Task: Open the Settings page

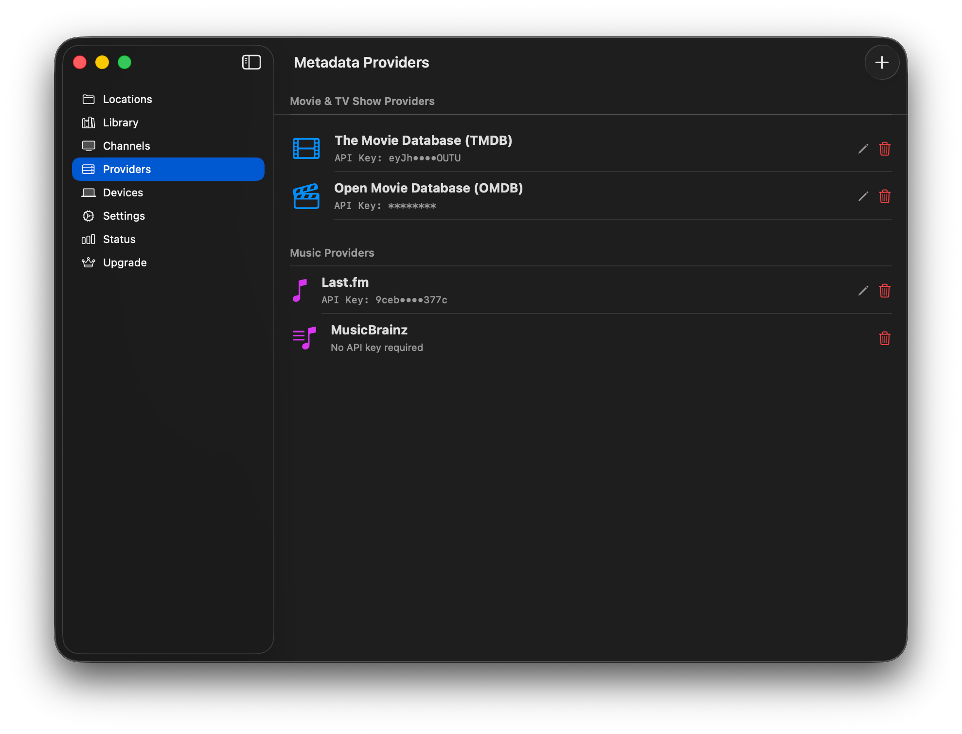Action: (x=124, y=216)
